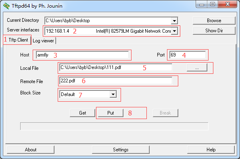Click the Put button
240x159 pixels.
click(x=111, y=113)
